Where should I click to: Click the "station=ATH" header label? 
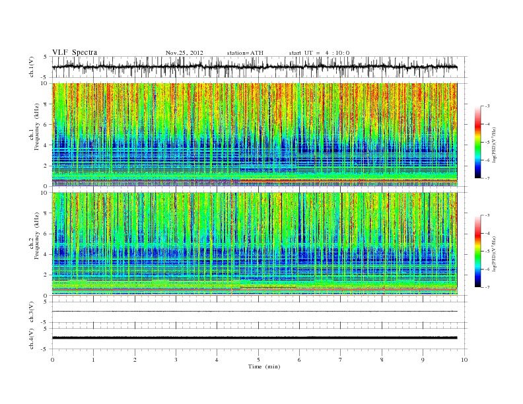click(245, 53)
